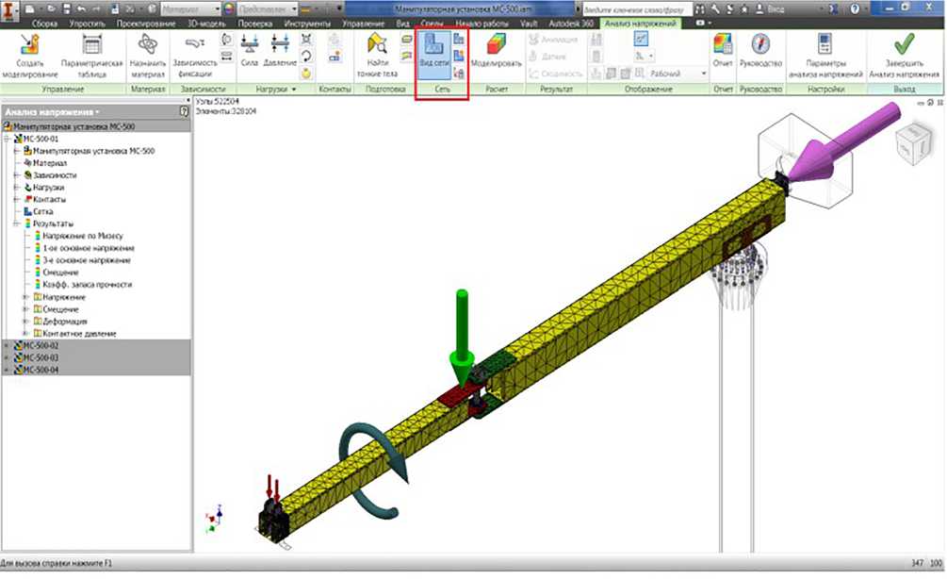This screenshot has height=579, width=947.
Task: Select Напряжение по Мизесу result
Action: click(84, 236)
